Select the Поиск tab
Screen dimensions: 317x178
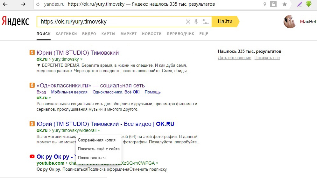(x=44, y=34)
